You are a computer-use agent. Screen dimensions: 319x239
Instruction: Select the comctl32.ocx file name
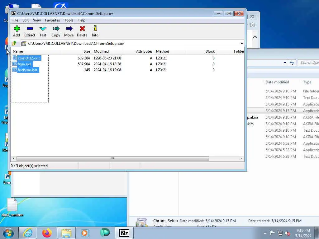pos(29,58)
